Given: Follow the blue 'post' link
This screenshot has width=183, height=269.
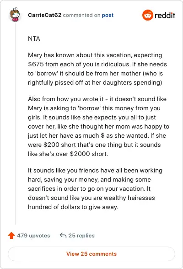Looking at the screenshot, I should [108, 15].
